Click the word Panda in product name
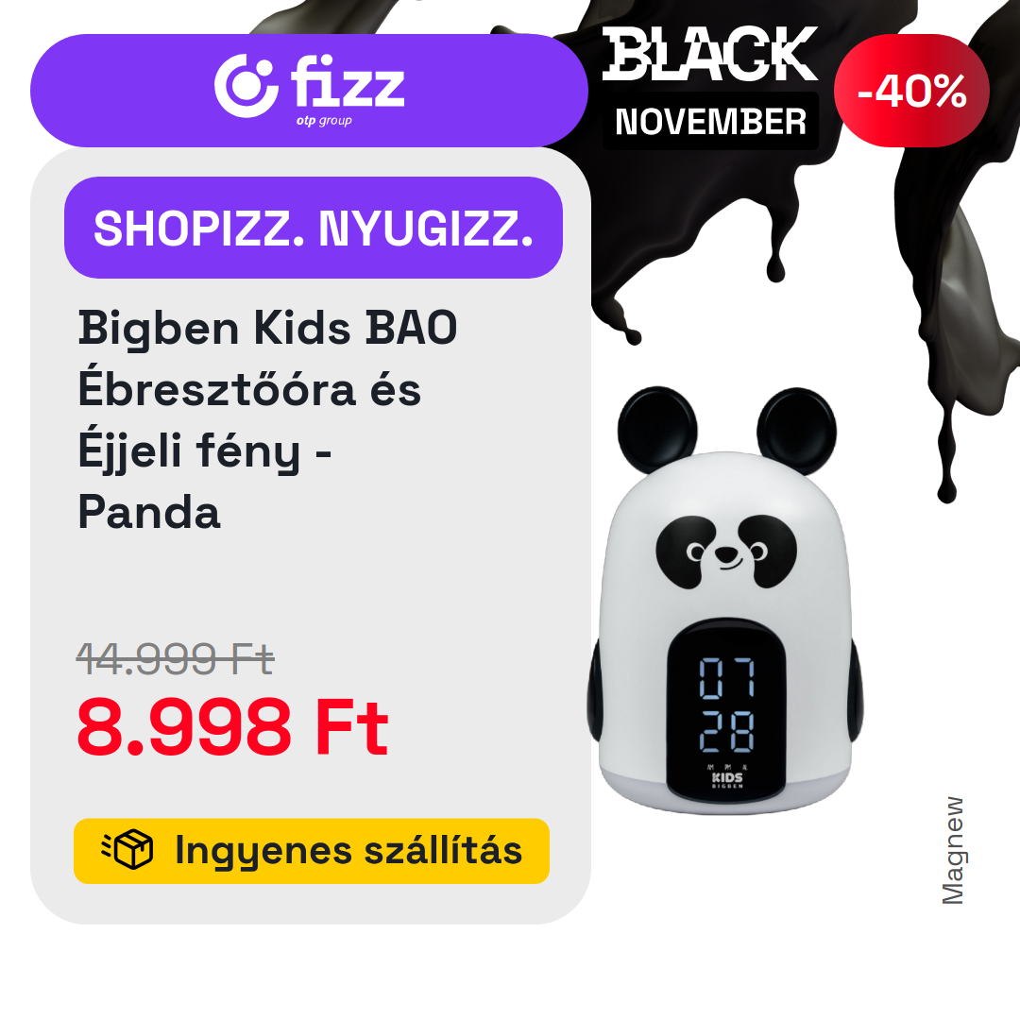1020x1020 pixels. (x=149, y=512)
